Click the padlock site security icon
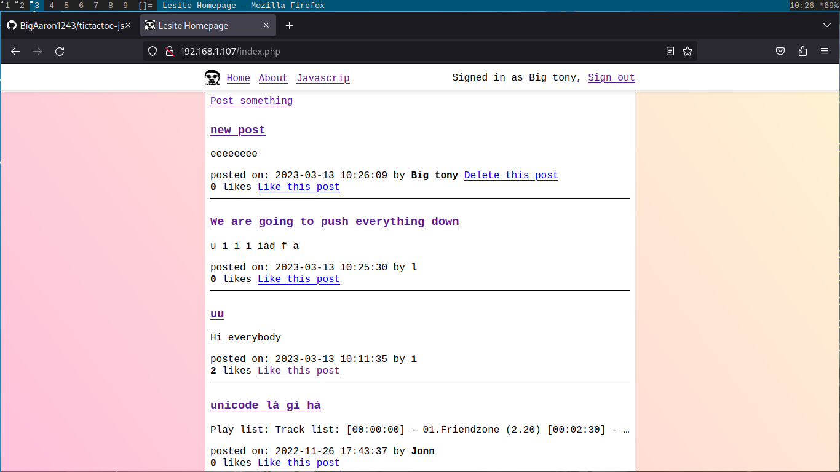Viewport: 840px width, 472px height. [x=170, y=52]
